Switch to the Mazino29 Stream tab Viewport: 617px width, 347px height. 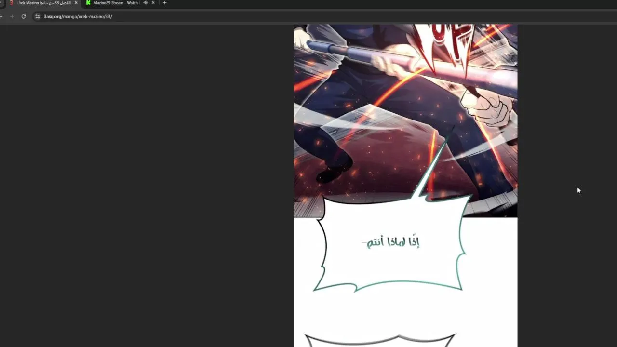(x=120, y=3)
